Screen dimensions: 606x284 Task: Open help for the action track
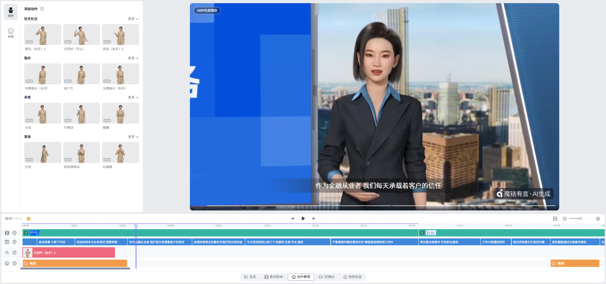click(x=15, y=253)
